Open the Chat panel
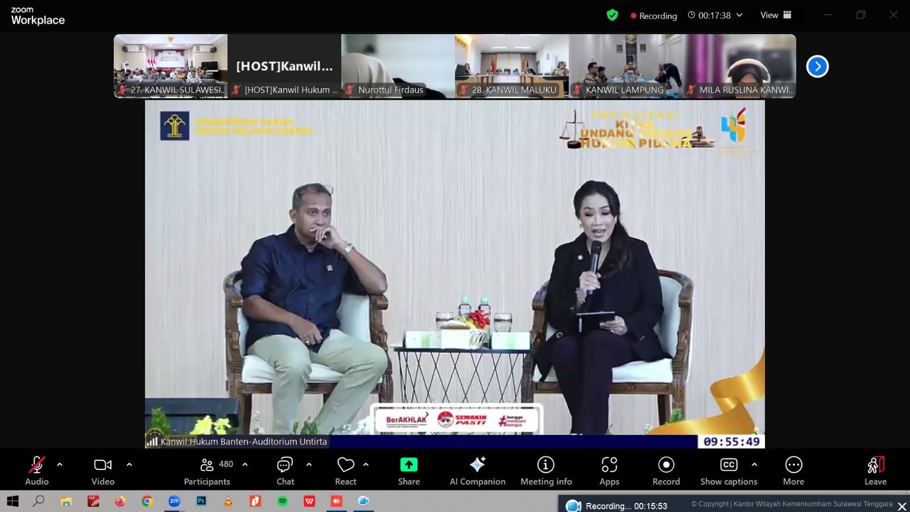Screen dimensions: 910x512 click(285, 471)
